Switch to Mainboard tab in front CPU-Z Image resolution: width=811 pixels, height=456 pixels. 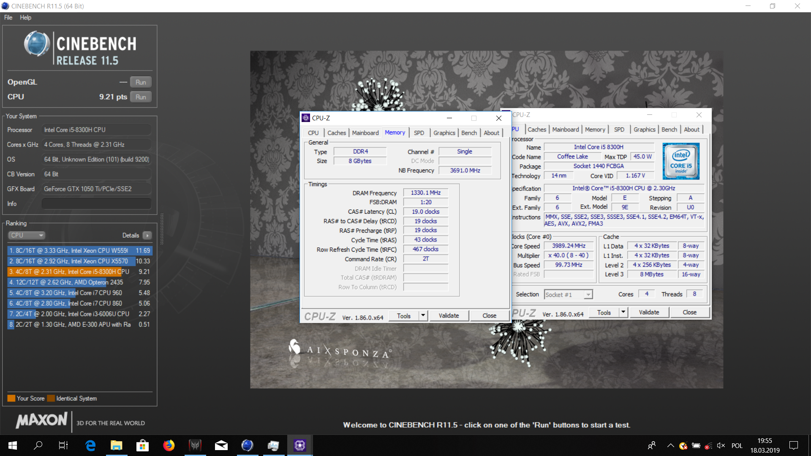[x=365, y=133]
